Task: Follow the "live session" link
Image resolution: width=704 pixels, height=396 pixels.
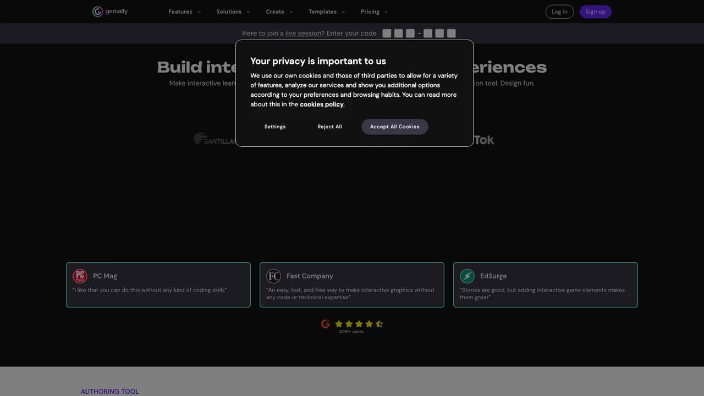Action: 303,34
